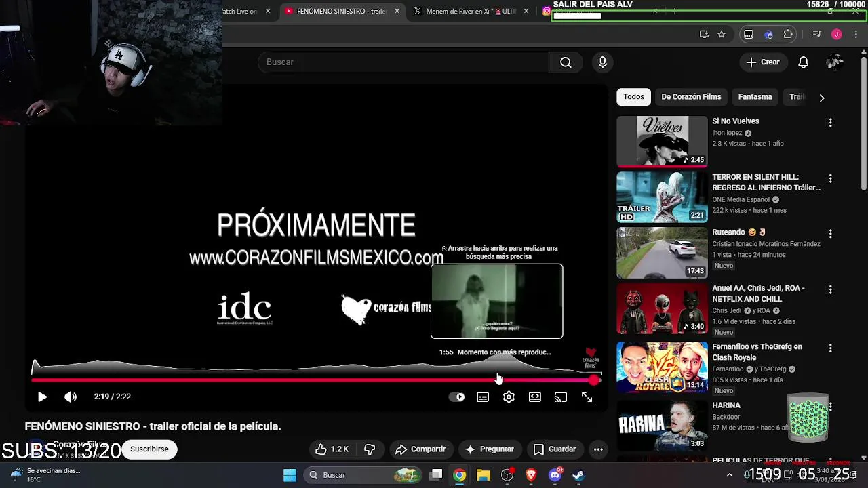The height and width of the screenshot is (488, 868).
Task: Bookmark this page with the star icon
Action: pyautogui.click(x=722, y=35)
